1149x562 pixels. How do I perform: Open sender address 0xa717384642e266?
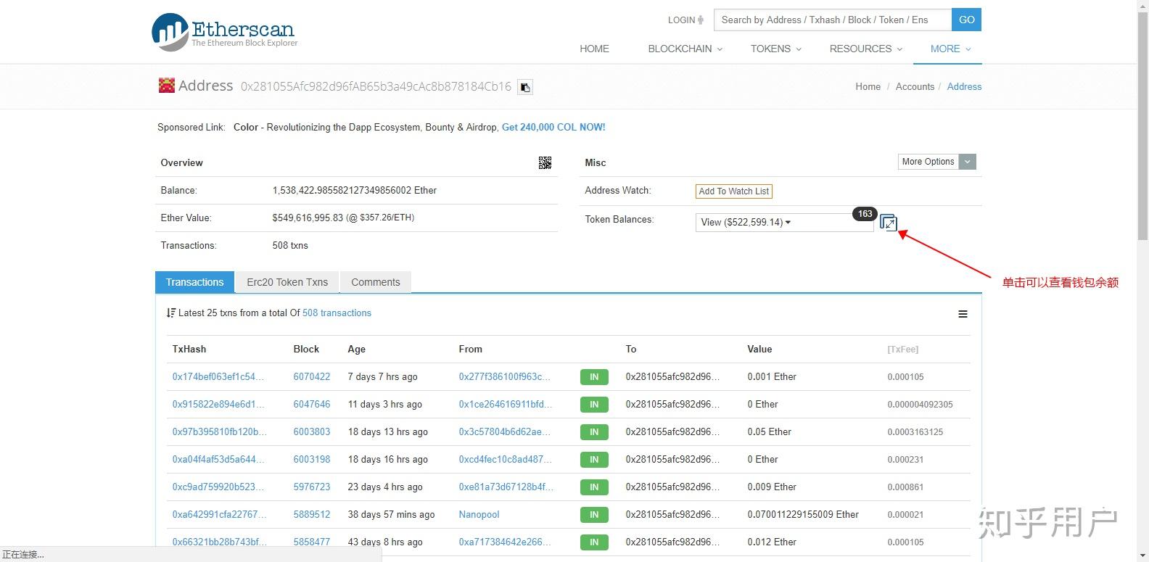click(x=505, y=542)
